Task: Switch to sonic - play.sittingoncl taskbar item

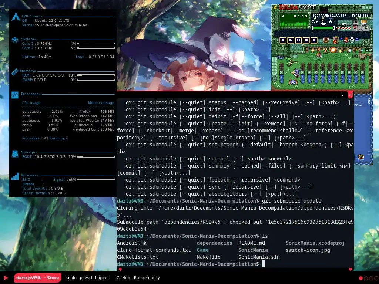Action: pos(88,278)
